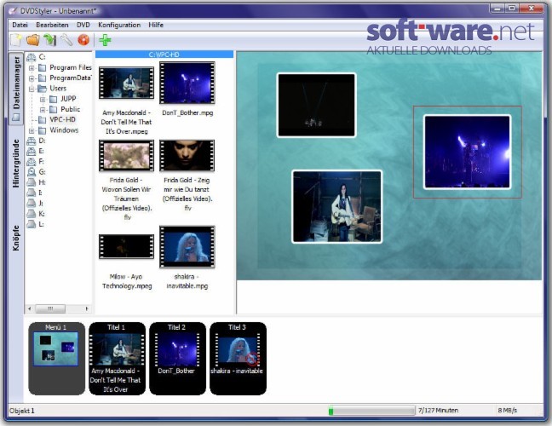Switch to the Dateimanager side tab

(16, 88)
